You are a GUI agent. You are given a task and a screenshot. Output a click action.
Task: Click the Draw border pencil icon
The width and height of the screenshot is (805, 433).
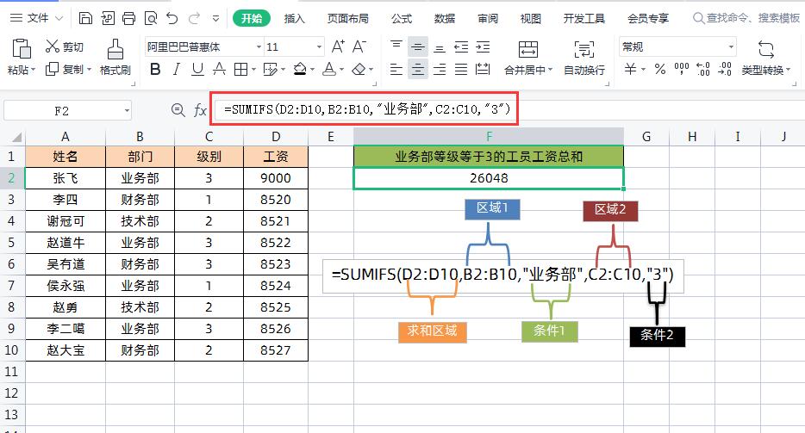270,69
